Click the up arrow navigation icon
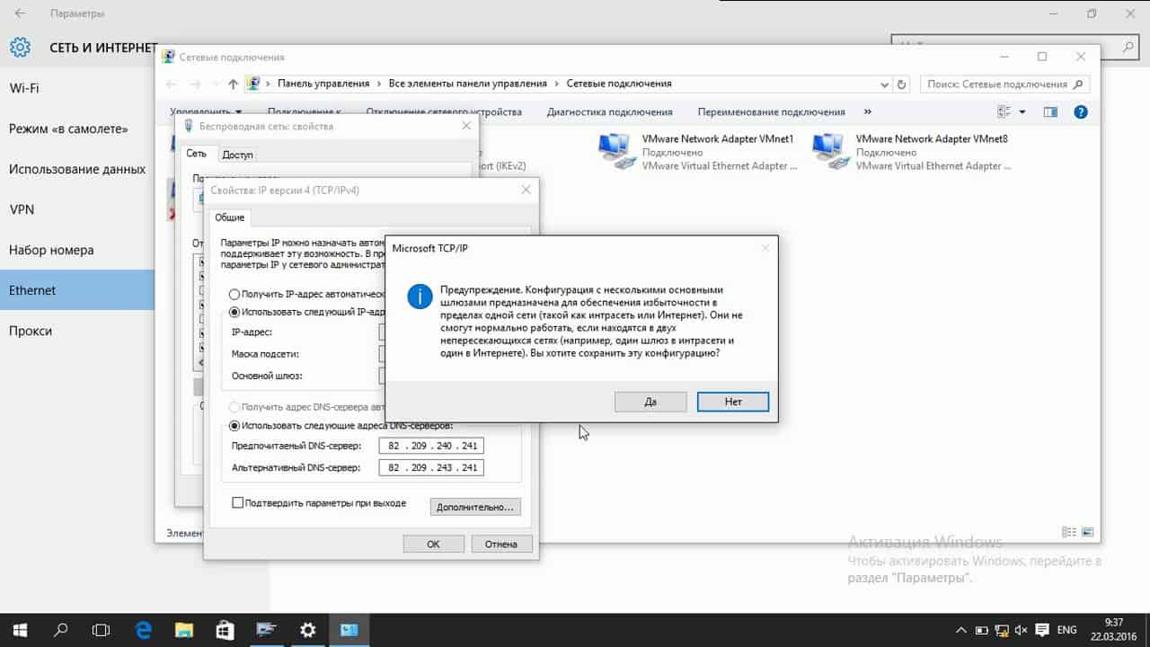Screen dimensions: 1150x647 click(x=233, y=84)
